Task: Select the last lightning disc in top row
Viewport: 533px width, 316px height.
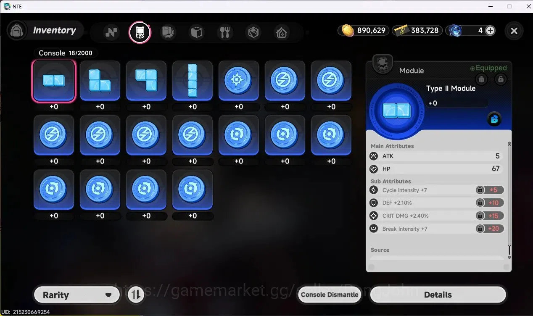Action: pos(331,81)
